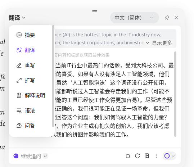This screenshot has height=167, width=194.
Task: Click the enter-key send icon after 继续追问
Action: coord(45,156)
